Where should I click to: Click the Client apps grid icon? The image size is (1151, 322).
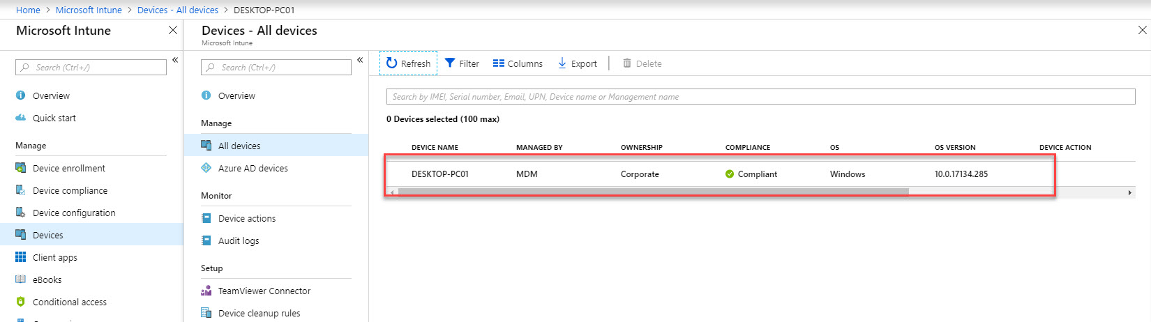[21, 257]
